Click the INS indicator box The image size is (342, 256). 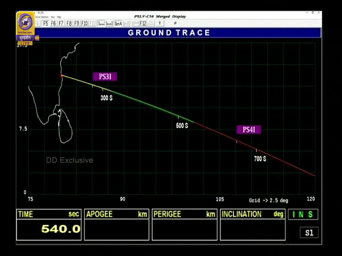pos(303,214)
